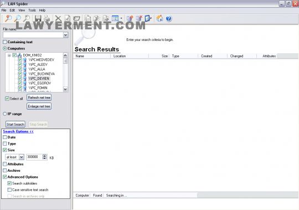Click the blue edit pencil toolbar icon
The width and height of the screenshot is (299, 210).
click(148, 18)
